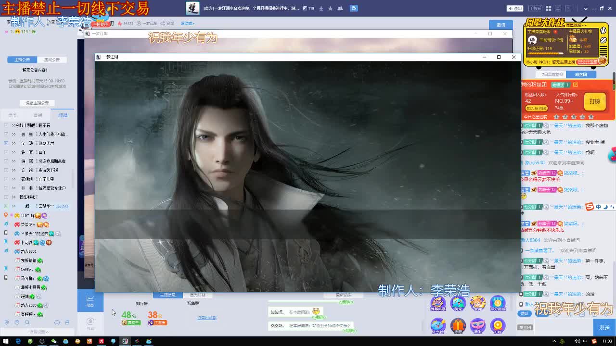Image resolution: width=616 pixels, height=346 pixels.
Task: Open the 互动 coin panel button
Action: point(90,323)
